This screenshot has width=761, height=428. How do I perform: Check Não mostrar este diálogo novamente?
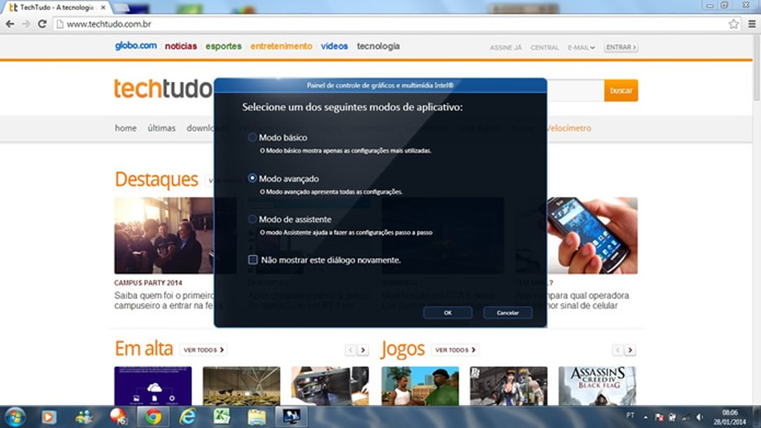tap(253, 260)
